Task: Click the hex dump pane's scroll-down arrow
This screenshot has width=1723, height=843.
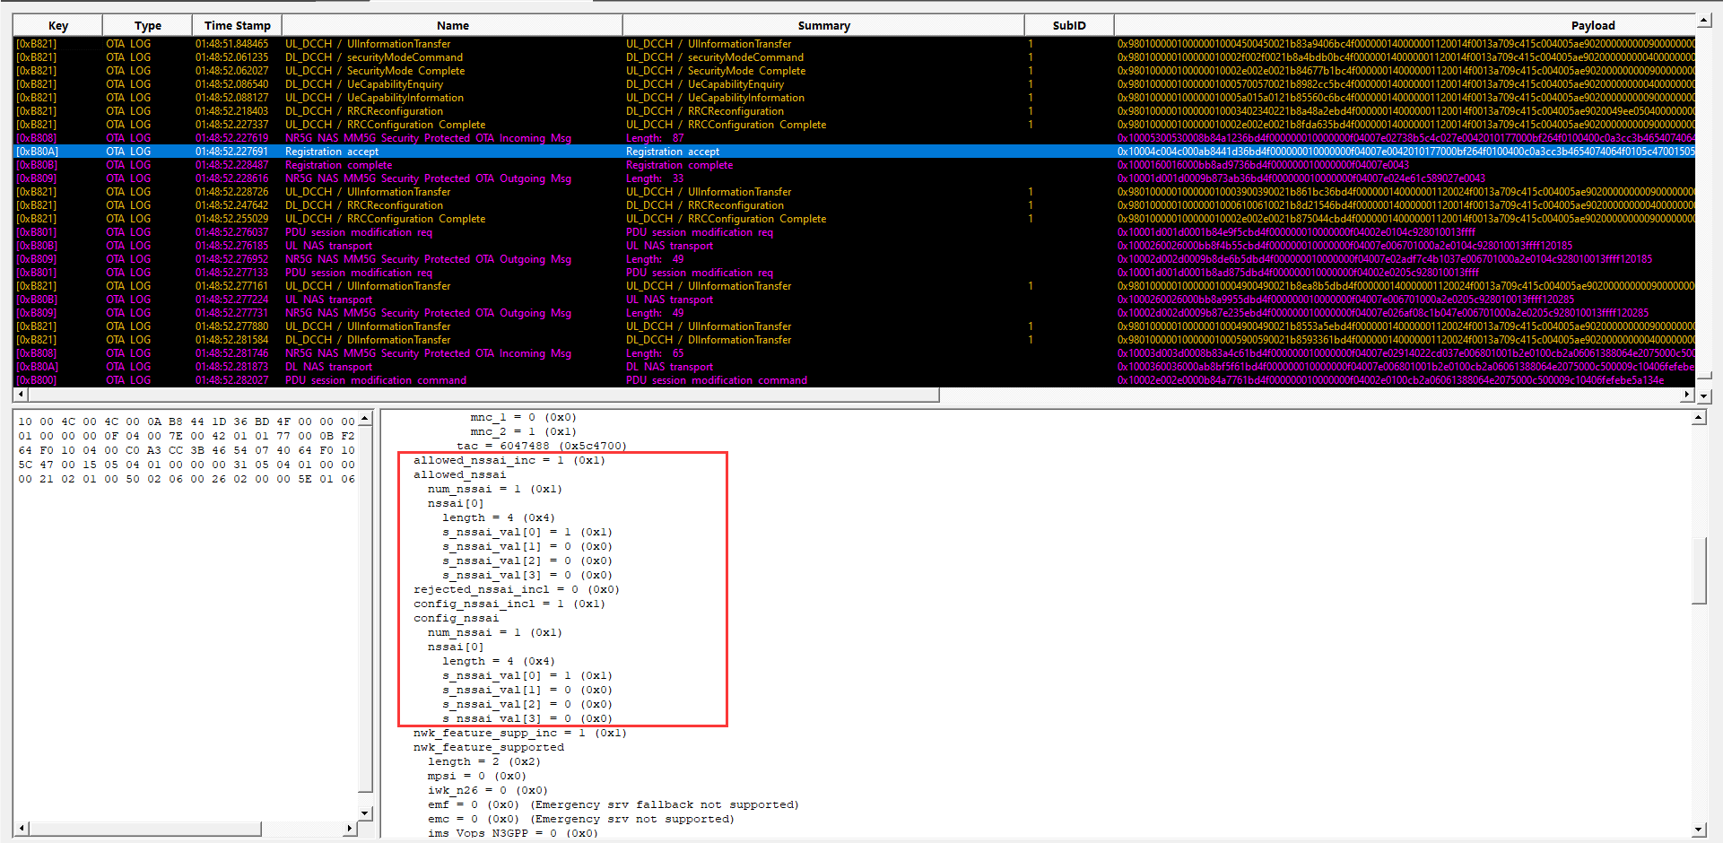Action: pyautogui.click(x=365, y=813)
